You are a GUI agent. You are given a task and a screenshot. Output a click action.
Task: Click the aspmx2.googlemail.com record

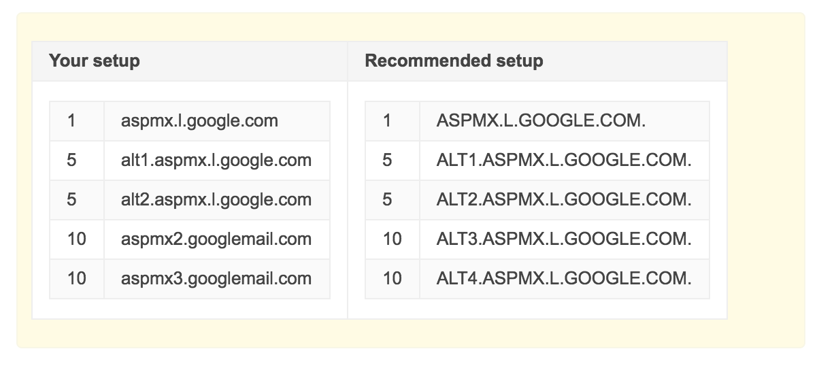[x=216, y=239]
